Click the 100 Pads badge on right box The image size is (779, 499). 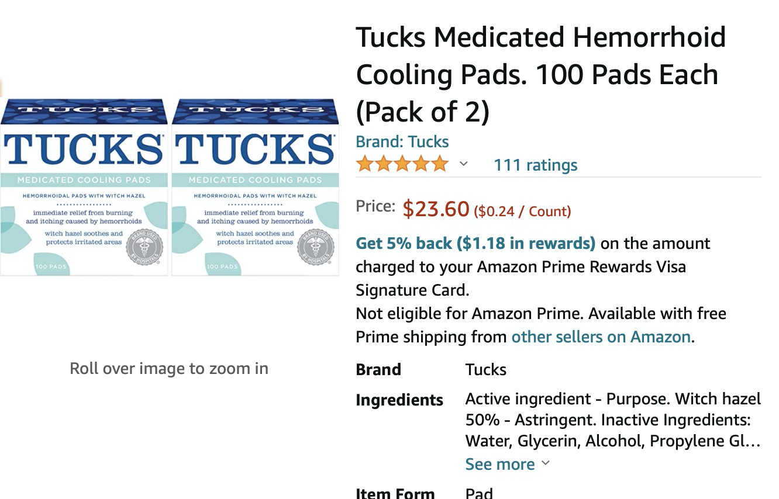coord(223,266)
